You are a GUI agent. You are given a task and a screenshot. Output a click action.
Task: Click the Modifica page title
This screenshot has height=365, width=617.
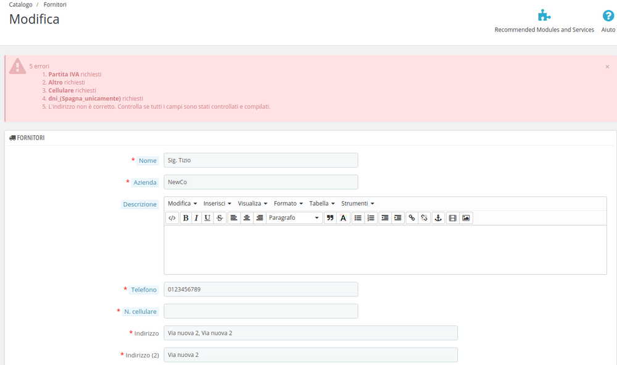(34, 19)
